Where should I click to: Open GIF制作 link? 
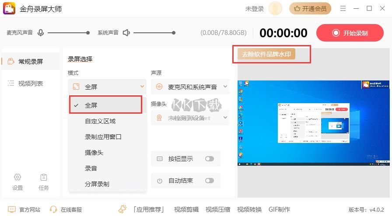pyautogui.click(x=279, y=209)
